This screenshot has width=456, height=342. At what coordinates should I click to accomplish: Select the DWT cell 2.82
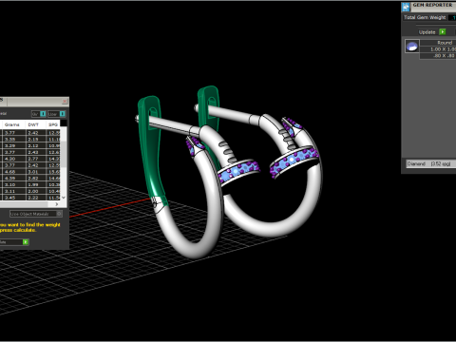point(36,178)
